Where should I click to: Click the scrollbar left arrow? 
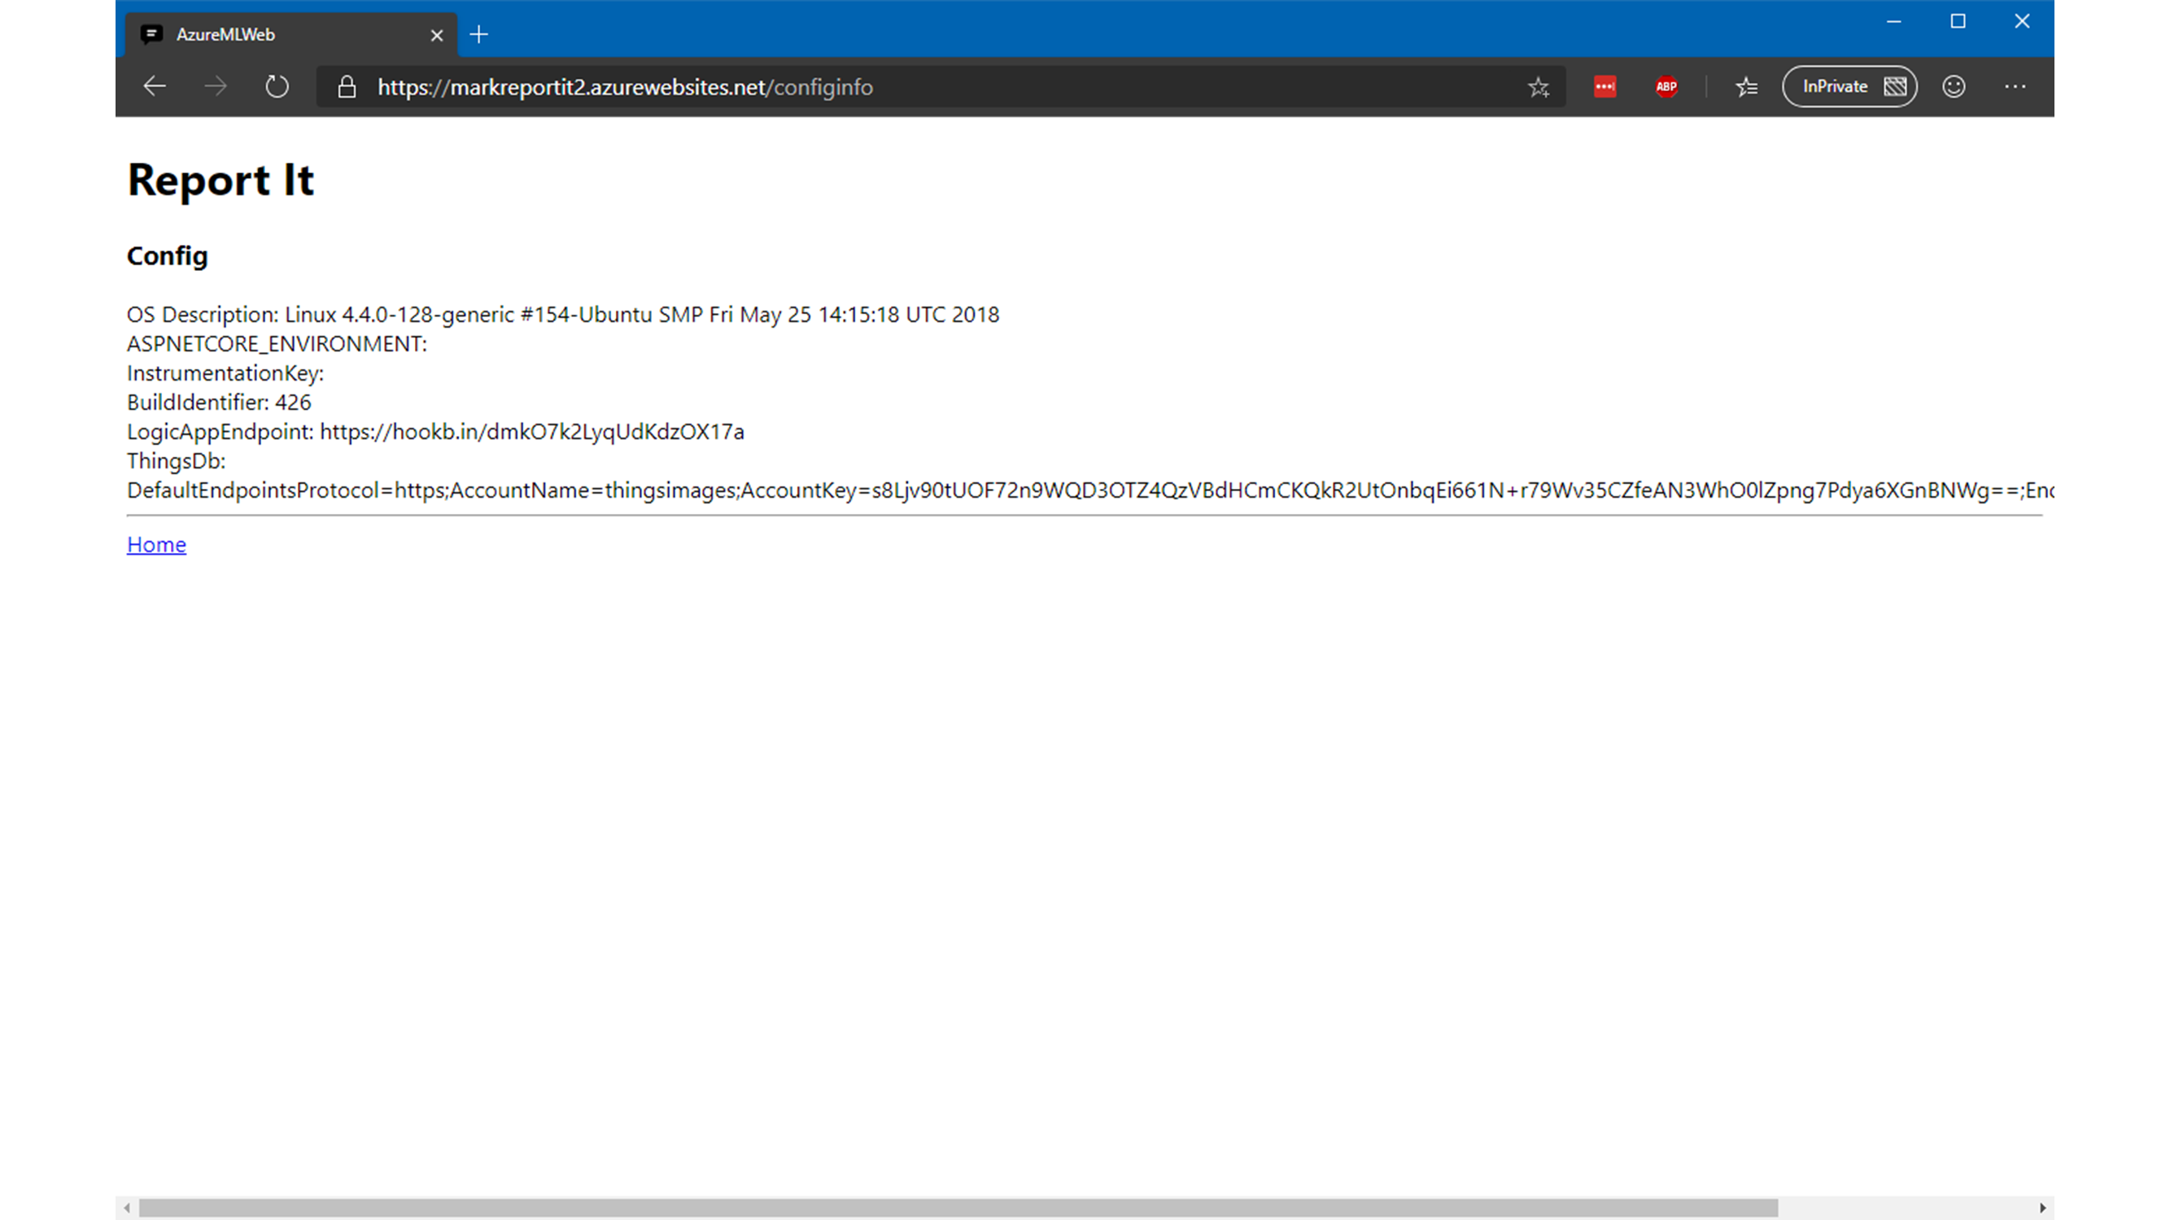[x=126, y=1207]
